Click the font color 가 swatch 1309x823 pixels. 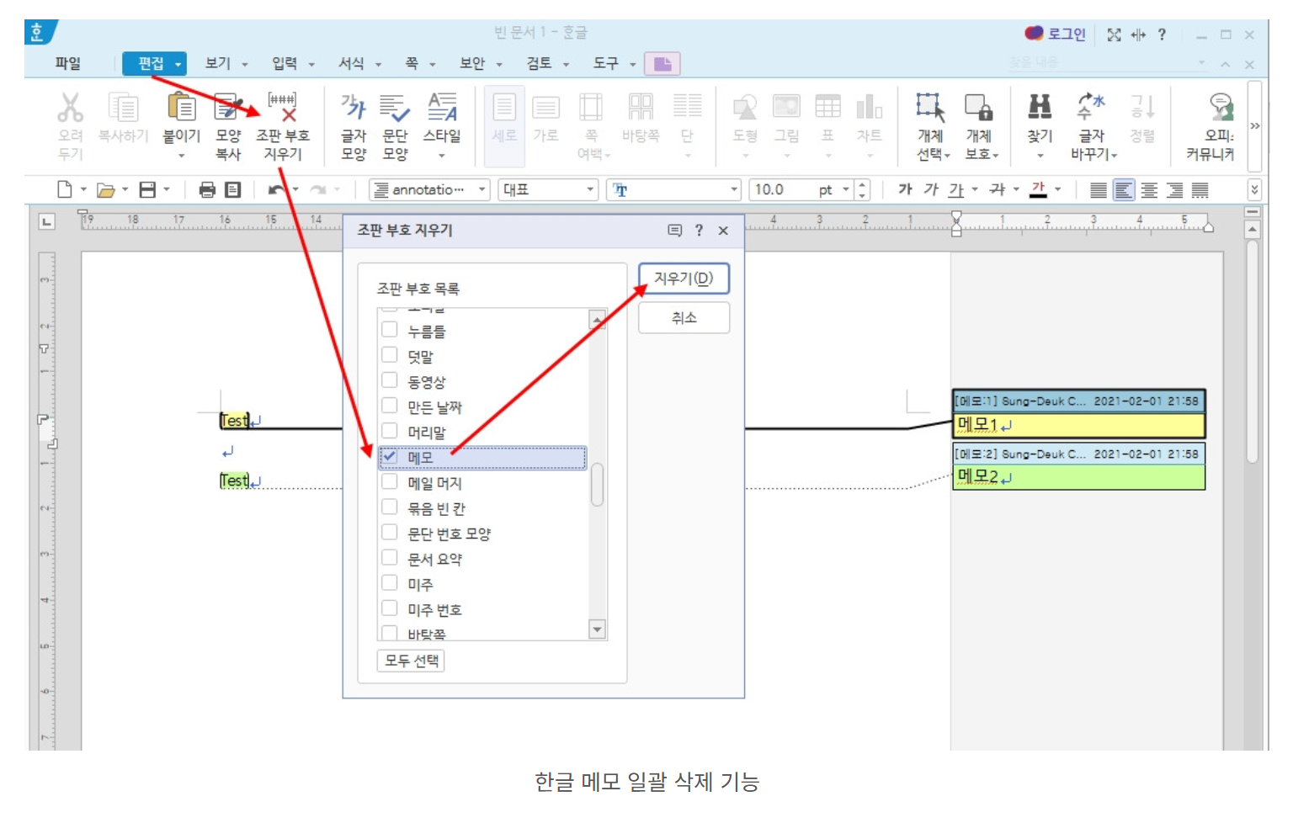pos(1038,189)
